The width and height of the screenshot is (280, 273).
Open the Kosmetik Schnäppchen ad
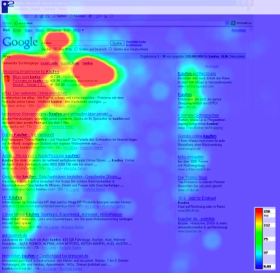point(199,115)
